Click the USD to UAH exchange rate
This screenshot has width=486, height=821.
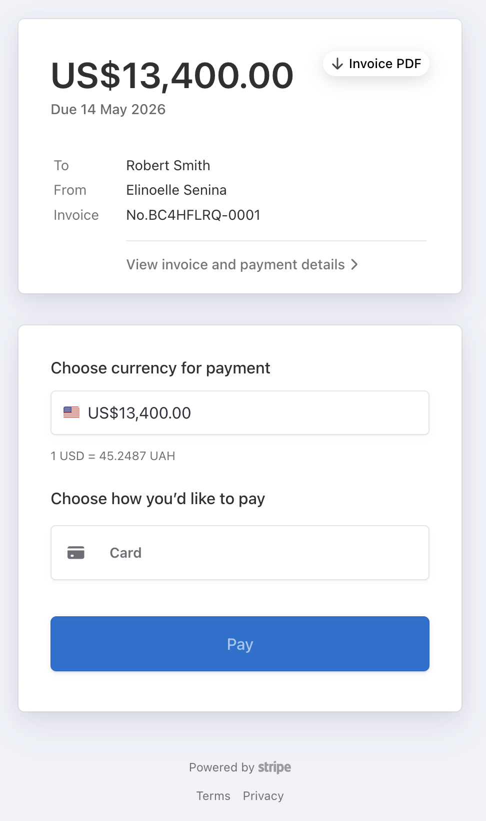pyautogui.click(x=113, y=456)
